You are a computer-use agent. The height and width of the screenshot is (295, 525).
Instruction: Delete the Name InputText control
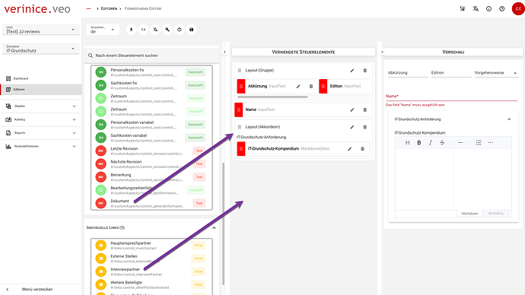[365, 109]
